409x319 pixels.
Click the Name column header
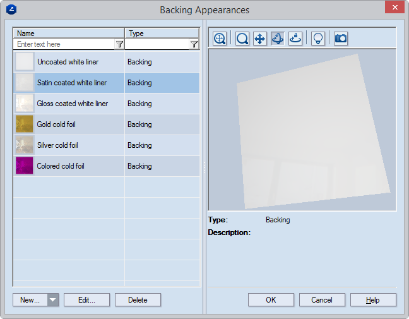69,33
